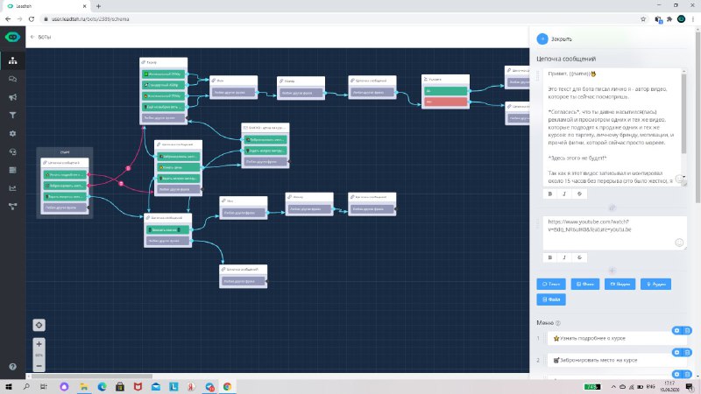Apply bold formatting in first message

click(550, 193)
